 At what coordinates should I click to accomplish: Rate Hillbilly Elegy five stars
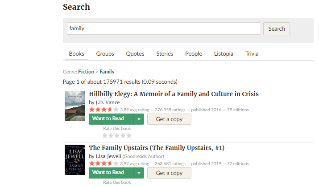point(129,135)
